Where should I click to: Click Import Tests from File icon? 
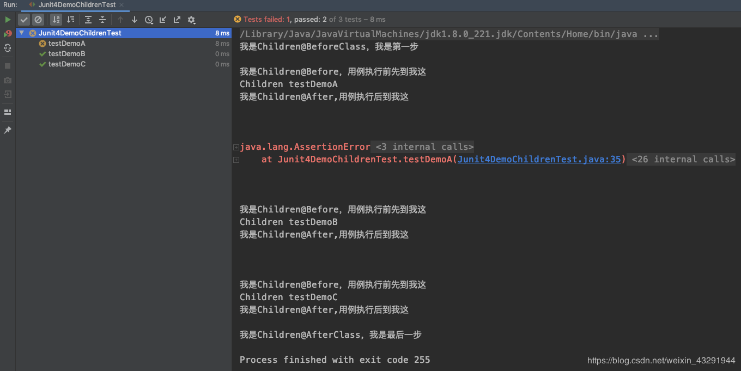tap(163, 20)
